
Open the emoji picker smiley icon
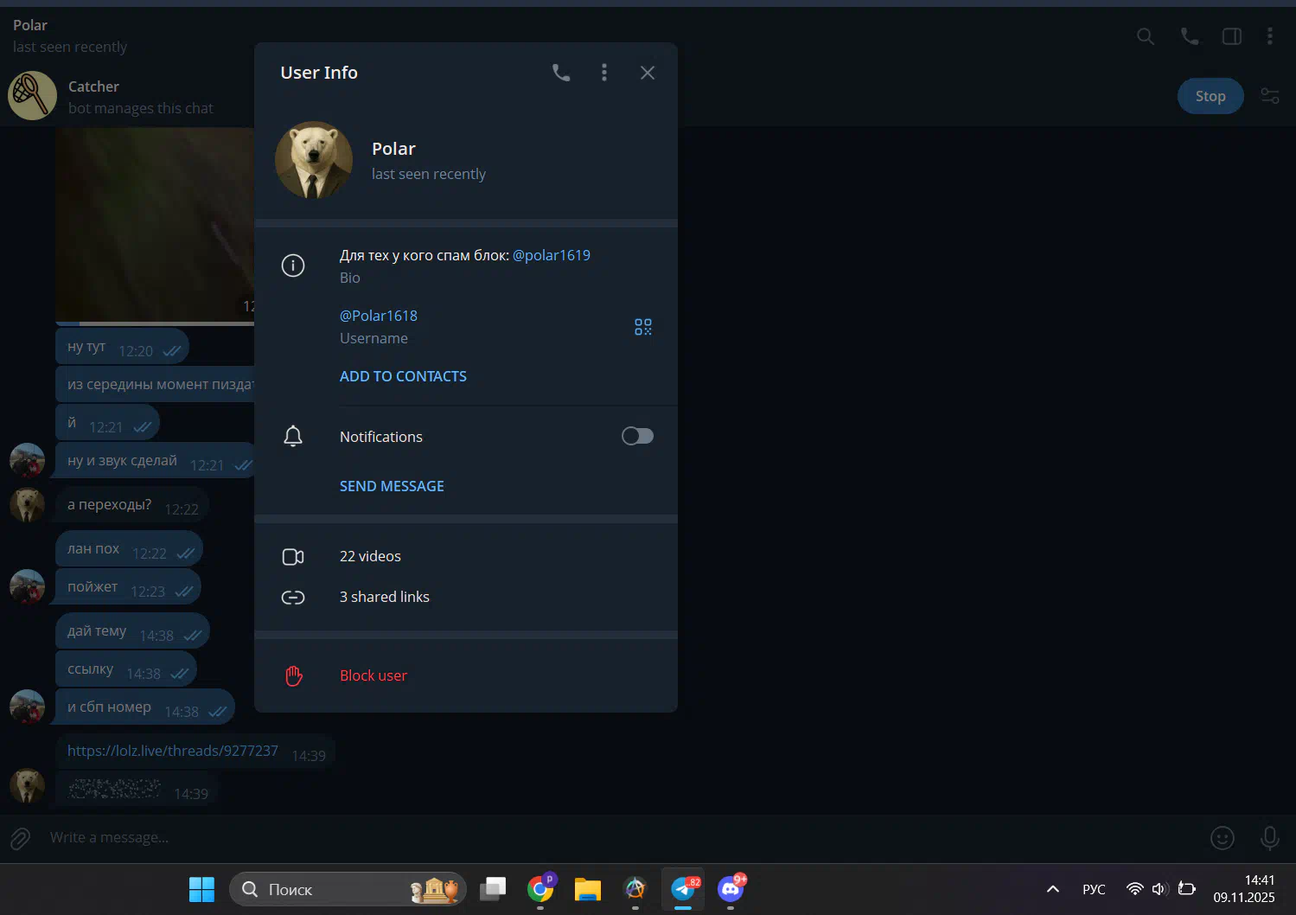point(1222,837)
